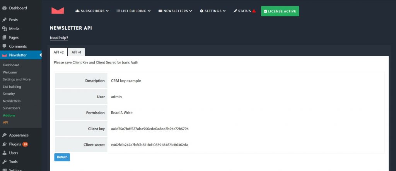Click the Posts pushpin icon
This screenshot has width=396, height=171.
(5, 20)
